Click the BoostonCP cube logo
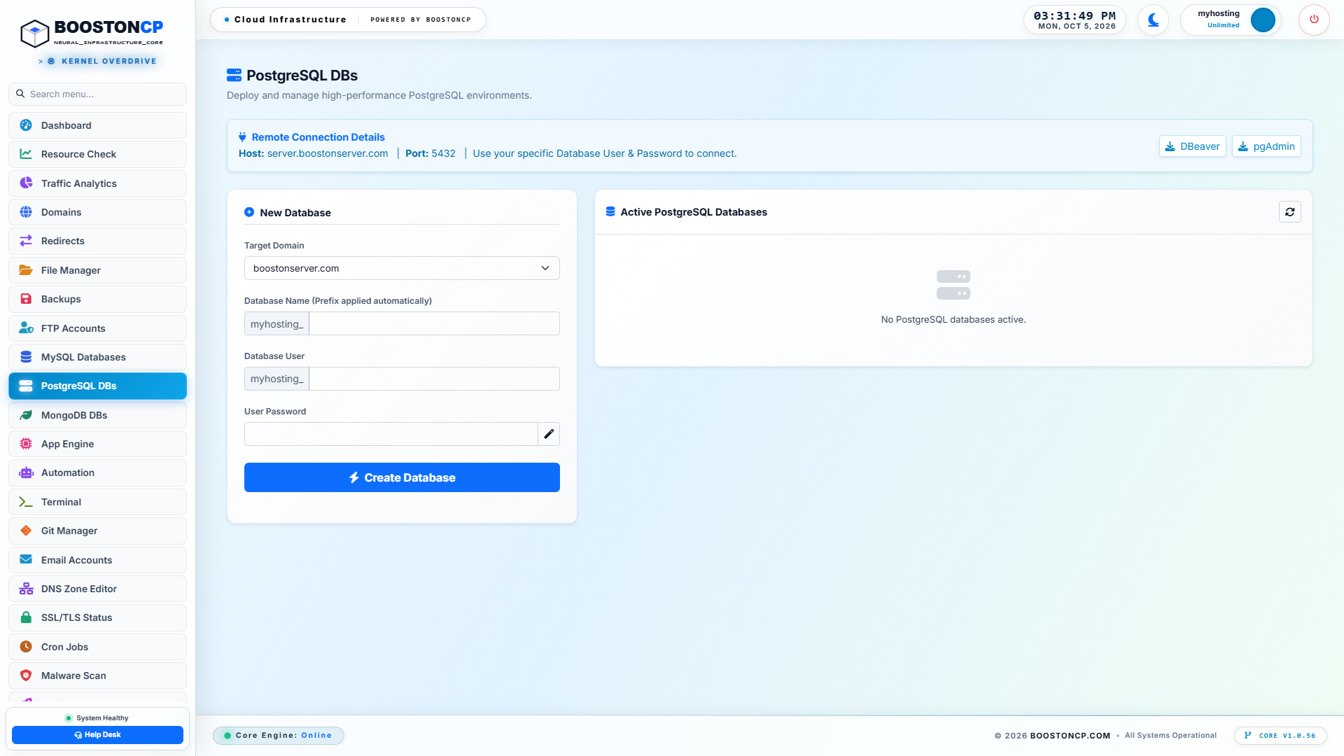The image size is (1344, 756). [34, 33]
